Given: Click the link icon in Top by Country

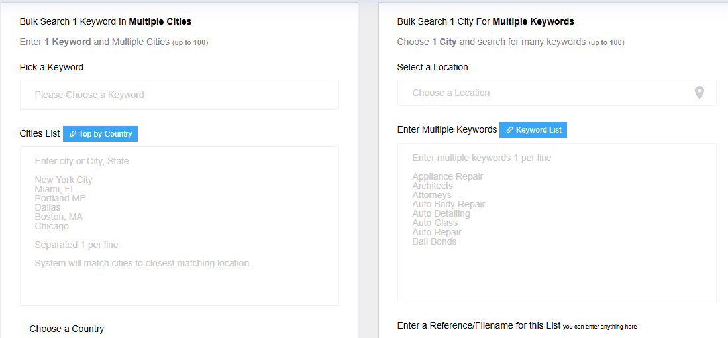Looking at the screenshot, I should (73, 134).
